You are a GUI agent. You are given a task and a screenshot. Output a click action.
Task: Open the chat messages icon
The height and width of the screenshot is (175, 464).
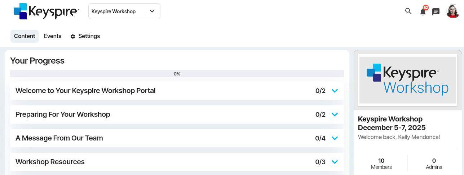[436, 11]
